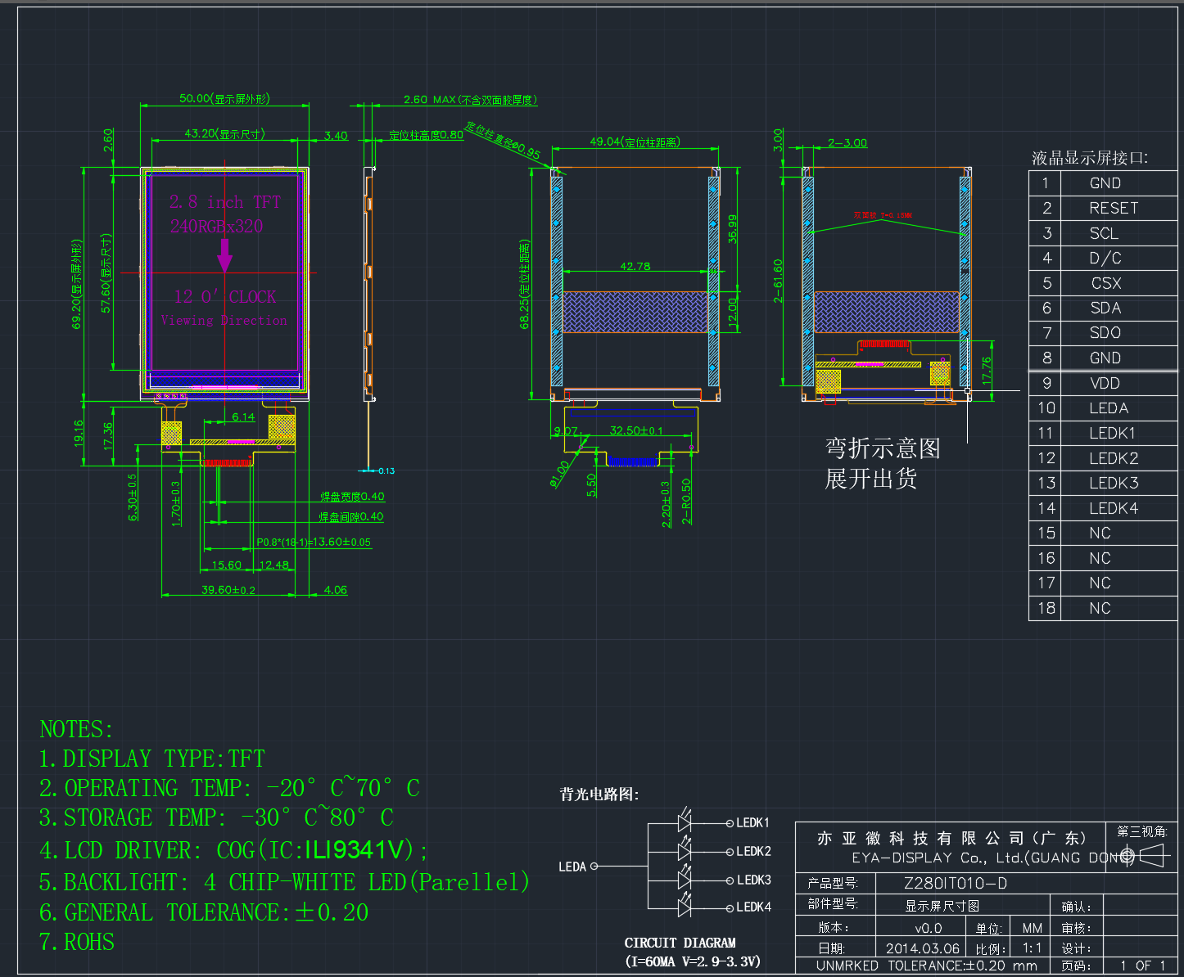This screenshot has height=977, width=1184.
Task: Select the P0.8*(18-1)=13.60±0.05 pitch dimension
Action: click(314, 542)
